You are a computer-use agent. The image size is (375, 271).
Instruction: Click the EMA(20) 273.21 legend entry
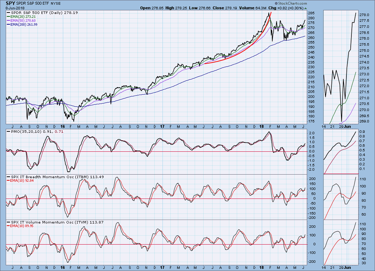pyautogui.click(x=21, y=17)
